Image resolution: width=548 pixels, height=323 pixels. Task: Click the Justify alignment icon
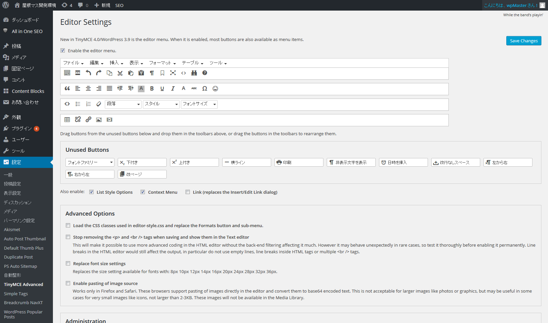coord(109,89)
